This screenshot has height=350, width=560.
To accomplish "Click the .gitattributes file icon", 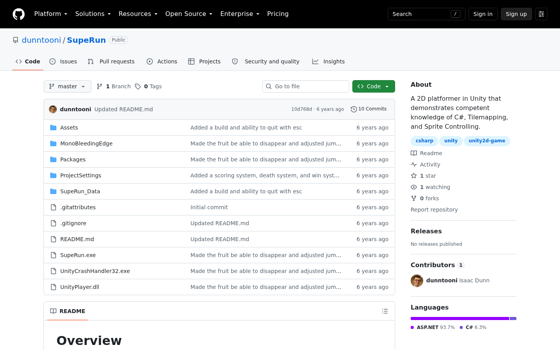I will 53,207.
